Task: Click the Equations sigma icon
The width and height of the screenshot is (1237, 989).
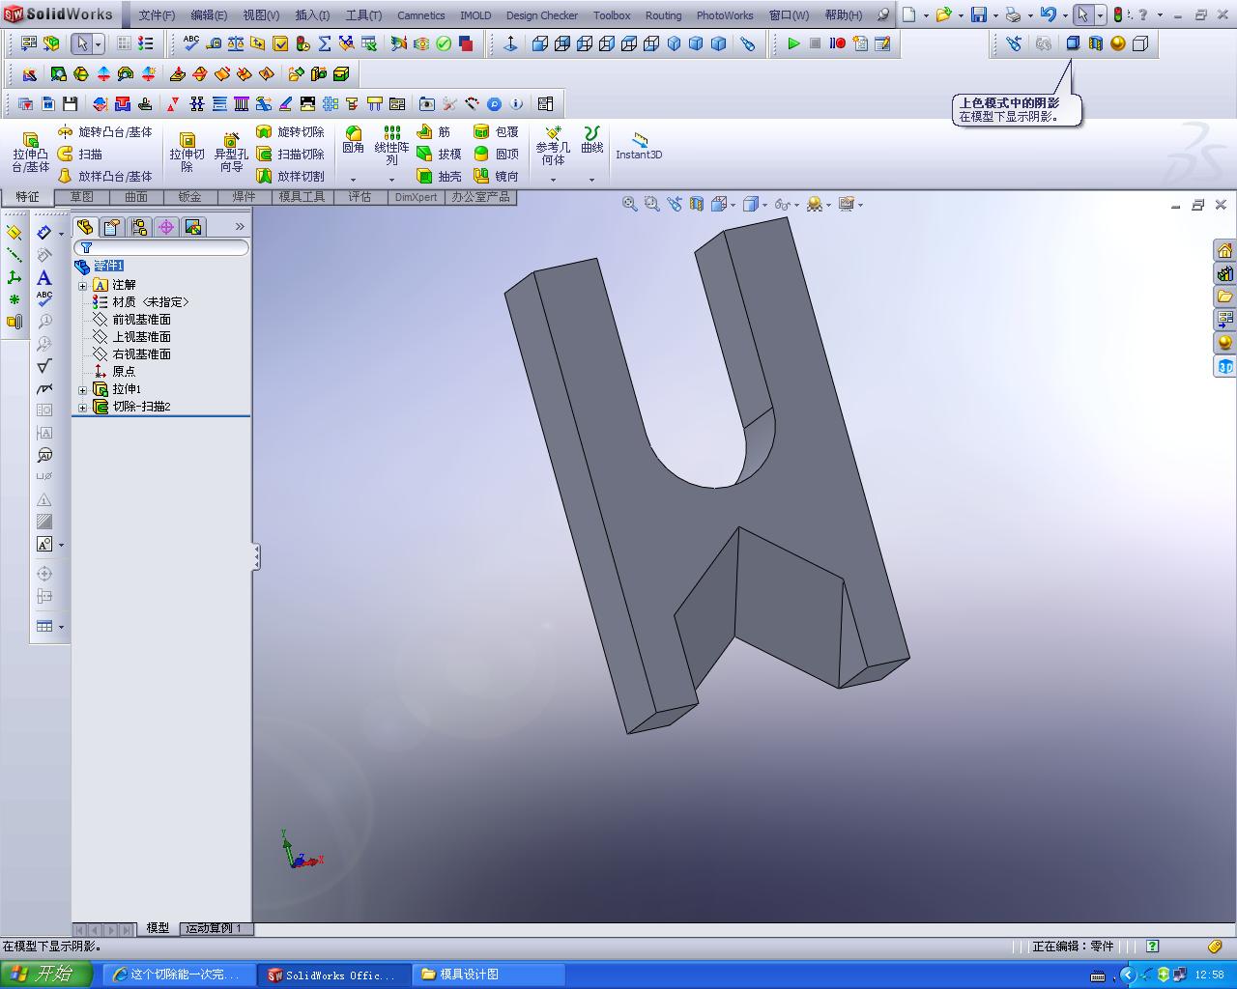Action: click(325, 43)
